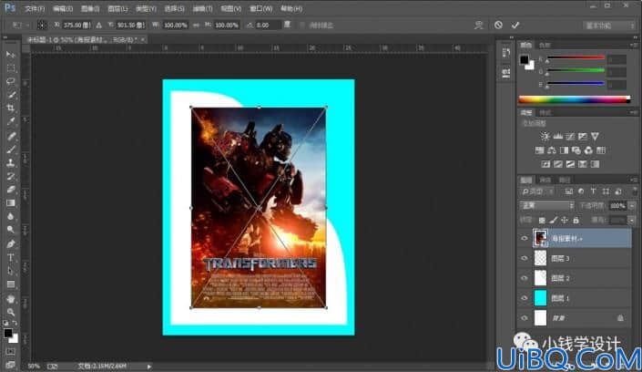Open the 文件(F) menu
The width and height of the screenshot is (642, 372).
coord(35,8)
